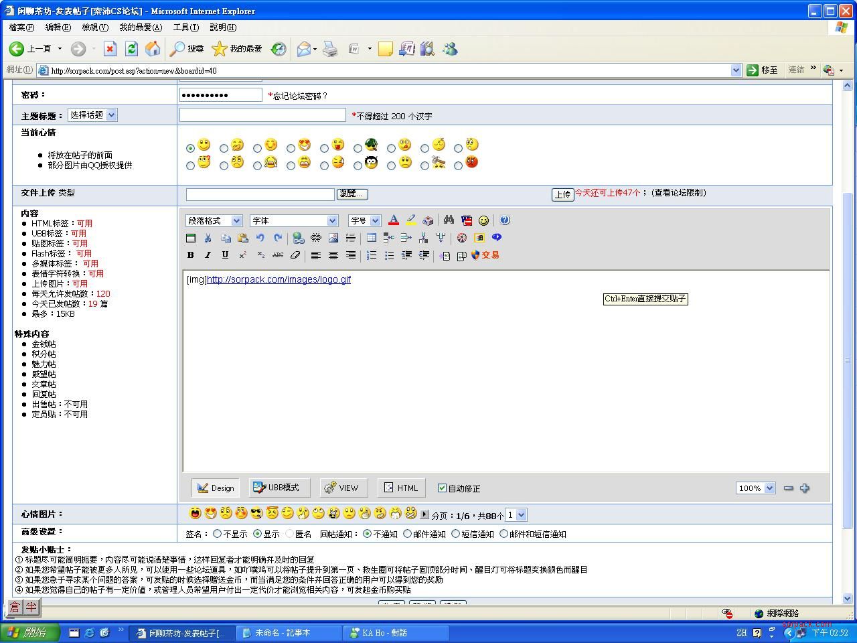857x643 pixels.
Task: Select the 邮件通知 radio option
Action: [407, 534]
